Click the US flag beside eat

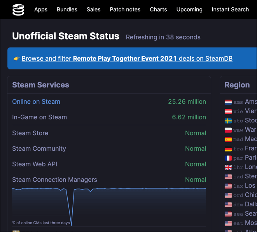coord(228,223)
